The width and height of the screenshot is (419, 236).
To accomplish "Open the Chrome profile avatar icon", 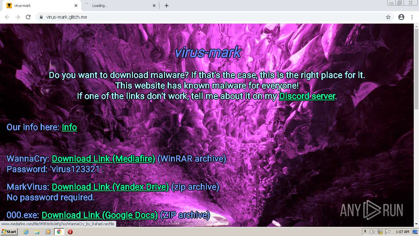I will coord(401,17).
